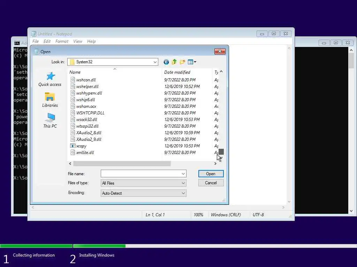Open Notepad's Help menu
357x267 pixels.
pos(91,41)
